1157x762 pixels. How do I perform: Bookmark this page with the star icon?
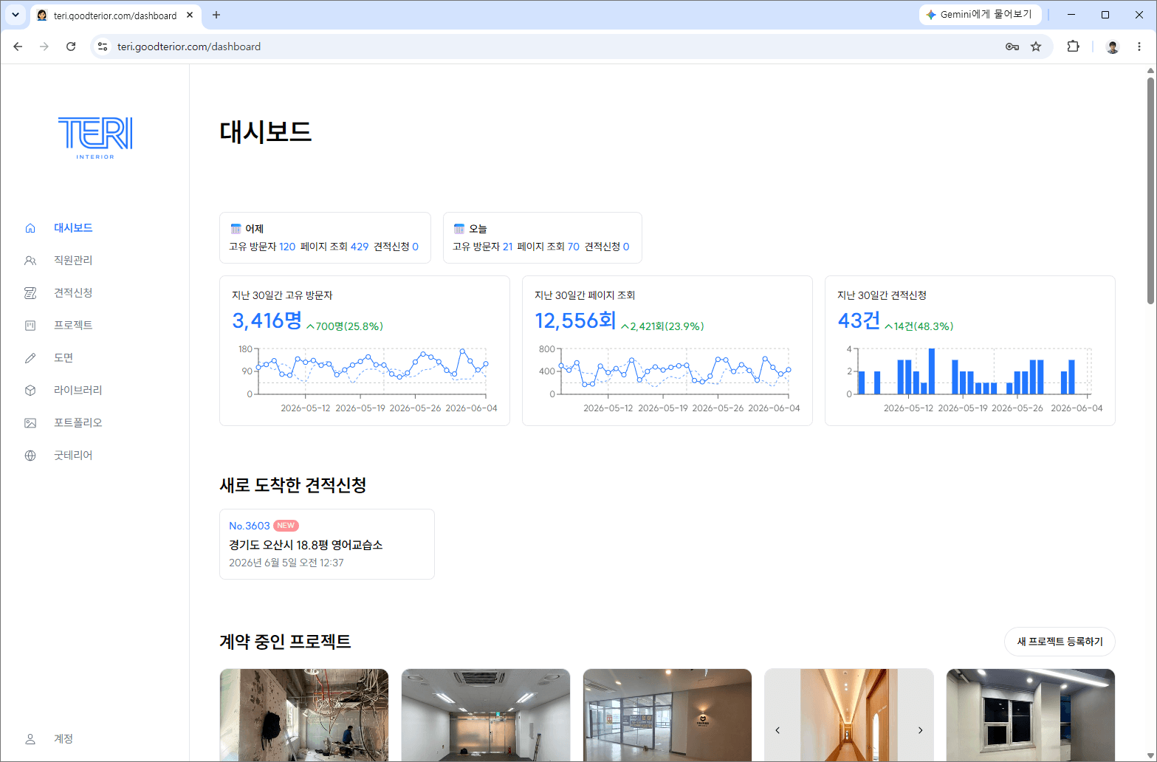[x=1036, y=47]
